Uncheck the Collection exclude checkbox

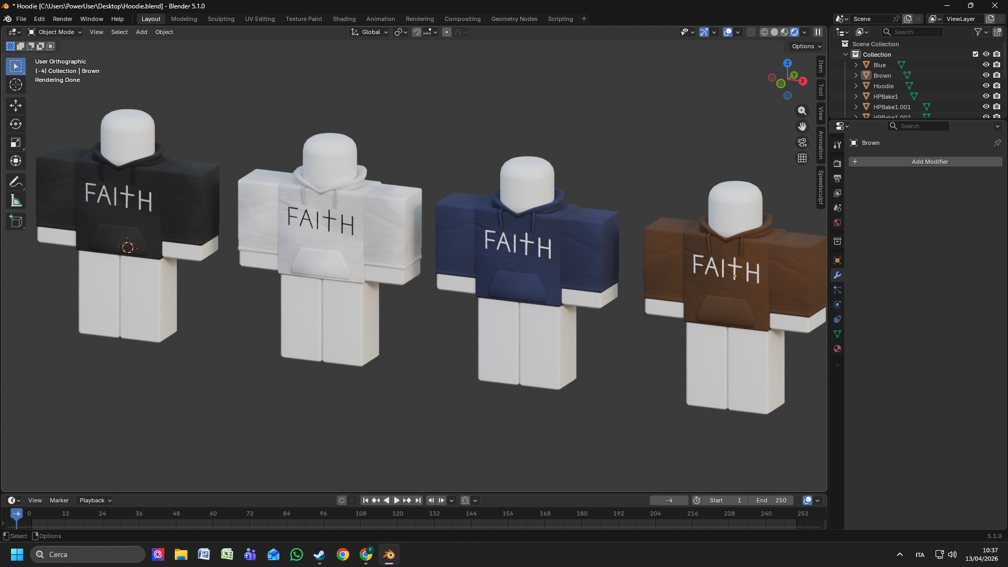click(975, 54)
